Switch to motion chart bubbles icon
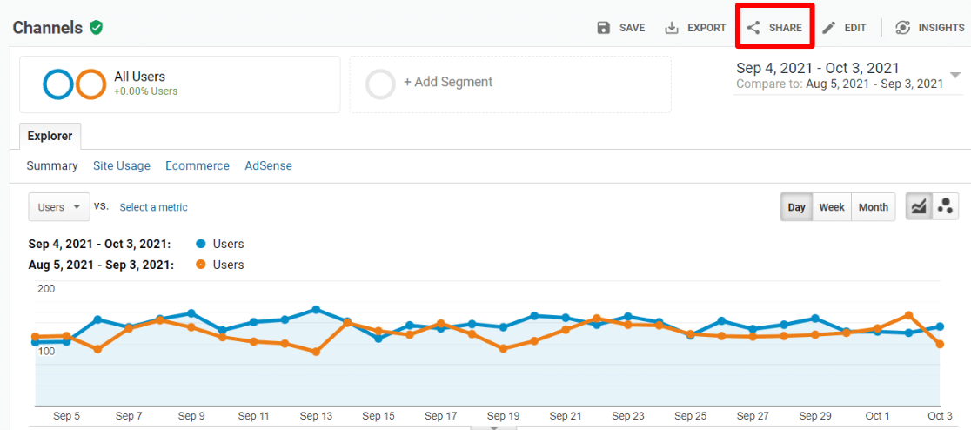Image resolution: width=971 pixels, height=430 pixels. click(x=945, y=207)
